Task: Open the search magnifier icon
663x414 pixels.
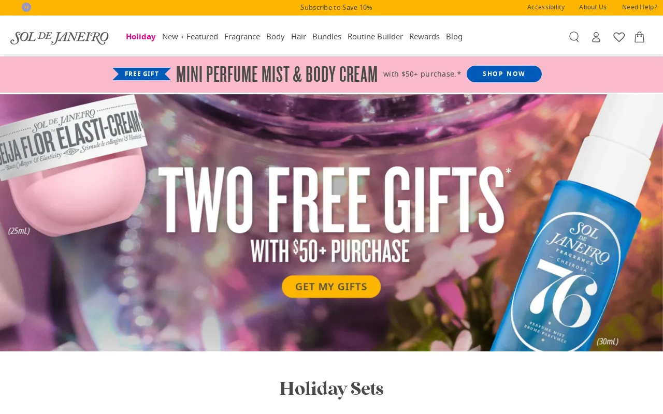Action: point(574,37)
